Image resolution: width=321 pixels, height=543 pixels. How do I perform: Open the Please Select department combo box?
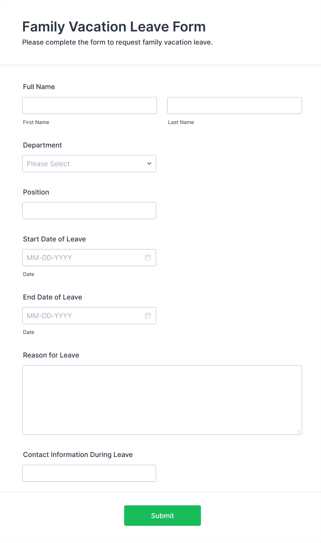[x=89, y=164]
